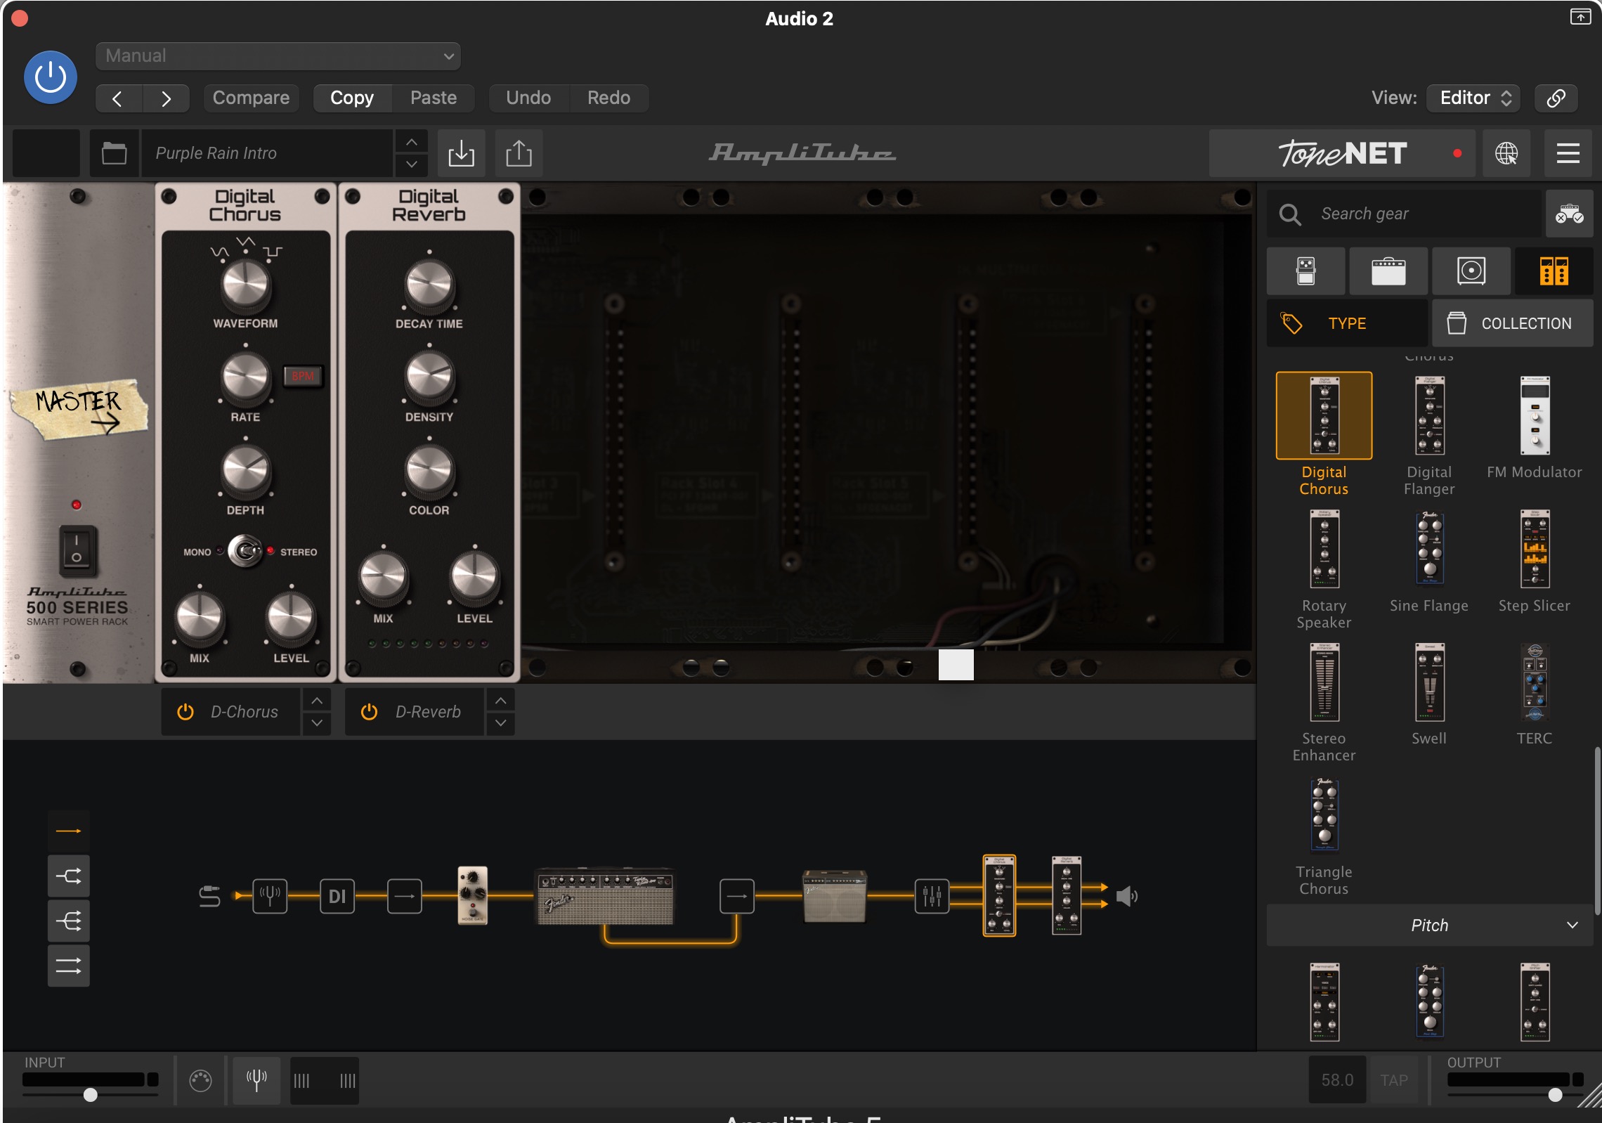The height and width of the screenshot is (1123, 1602).
Task: Click the mixer faders block in chain
Action: (932, 896)
